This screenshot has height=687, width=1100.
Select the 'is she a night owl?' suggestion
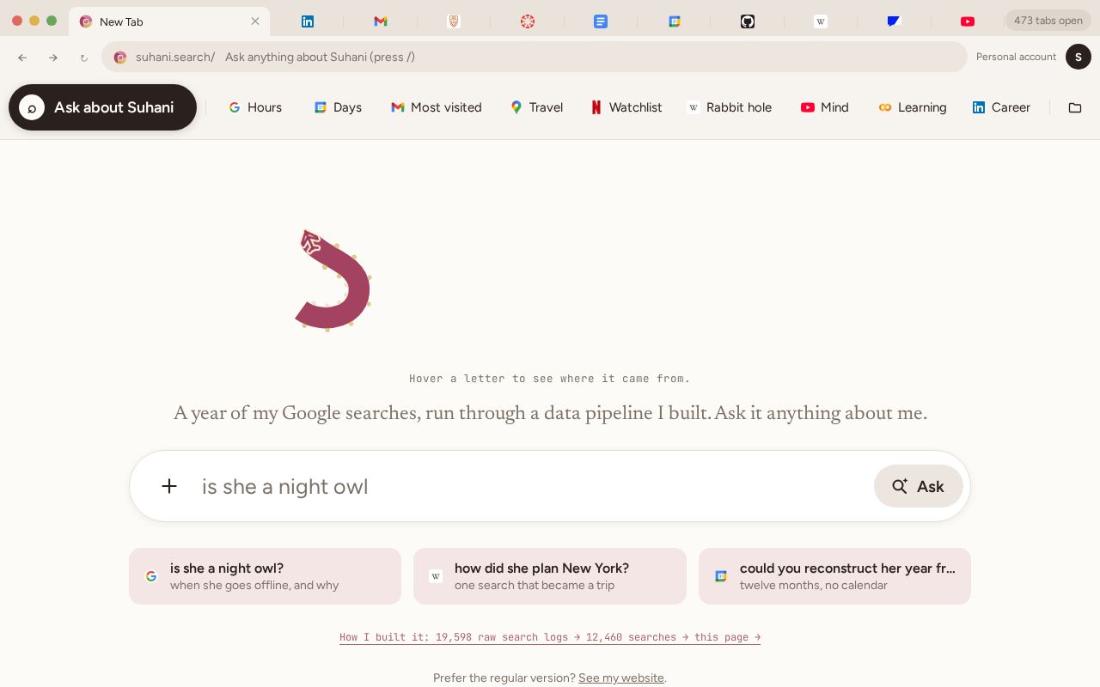(265, 576)
